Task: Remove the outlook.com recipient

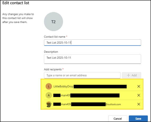Action: [139, 104]
